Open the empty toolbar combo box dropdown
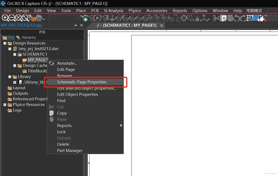Image resolution: width=278 pixels, height=176 pixels. 78,18
